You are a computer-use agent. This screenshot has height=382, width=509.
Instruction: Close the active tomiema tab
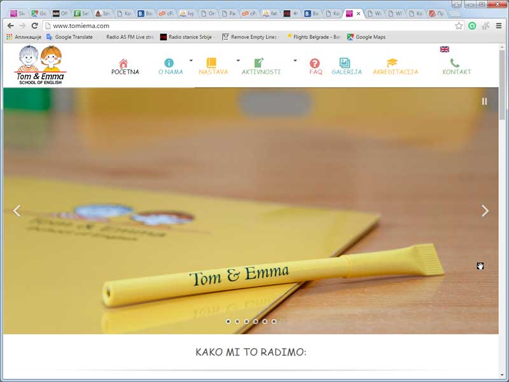358,13
